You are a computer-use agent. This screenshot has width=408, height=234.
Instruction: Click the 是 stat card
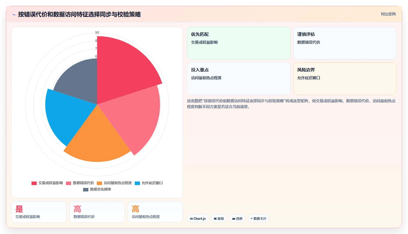click(39, 212)
